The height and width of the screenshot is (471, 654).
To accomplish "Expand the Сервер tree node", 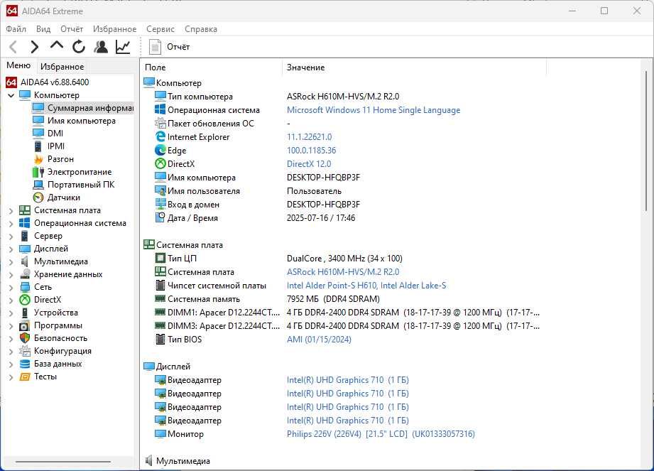I will coord(11,237).
